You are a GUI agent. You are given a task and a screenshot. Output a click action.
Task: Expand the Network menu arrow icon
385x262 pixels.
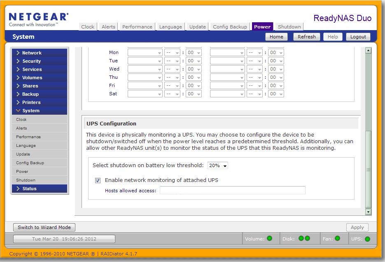coord(18,53)
